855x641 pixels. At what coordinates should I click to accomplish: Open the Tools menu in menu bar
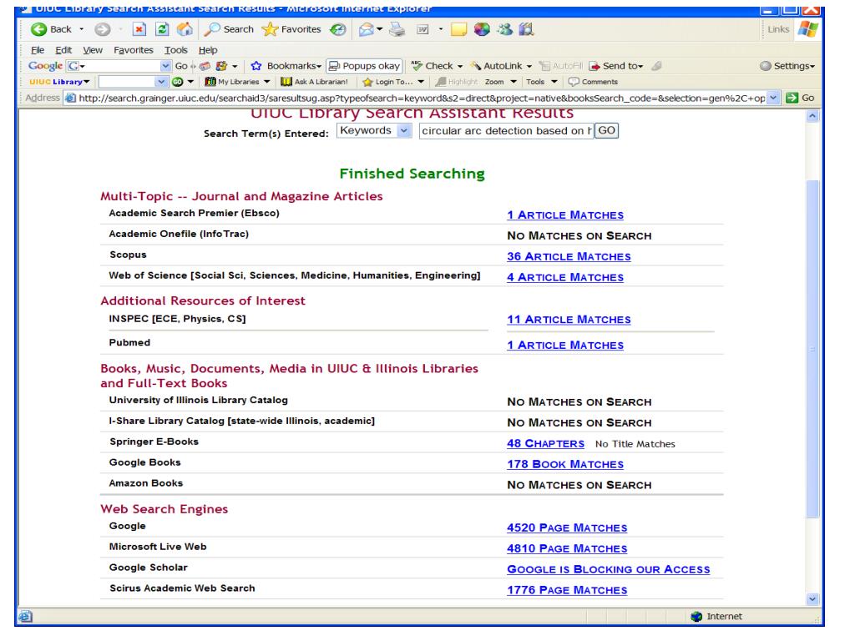[176, 50]
